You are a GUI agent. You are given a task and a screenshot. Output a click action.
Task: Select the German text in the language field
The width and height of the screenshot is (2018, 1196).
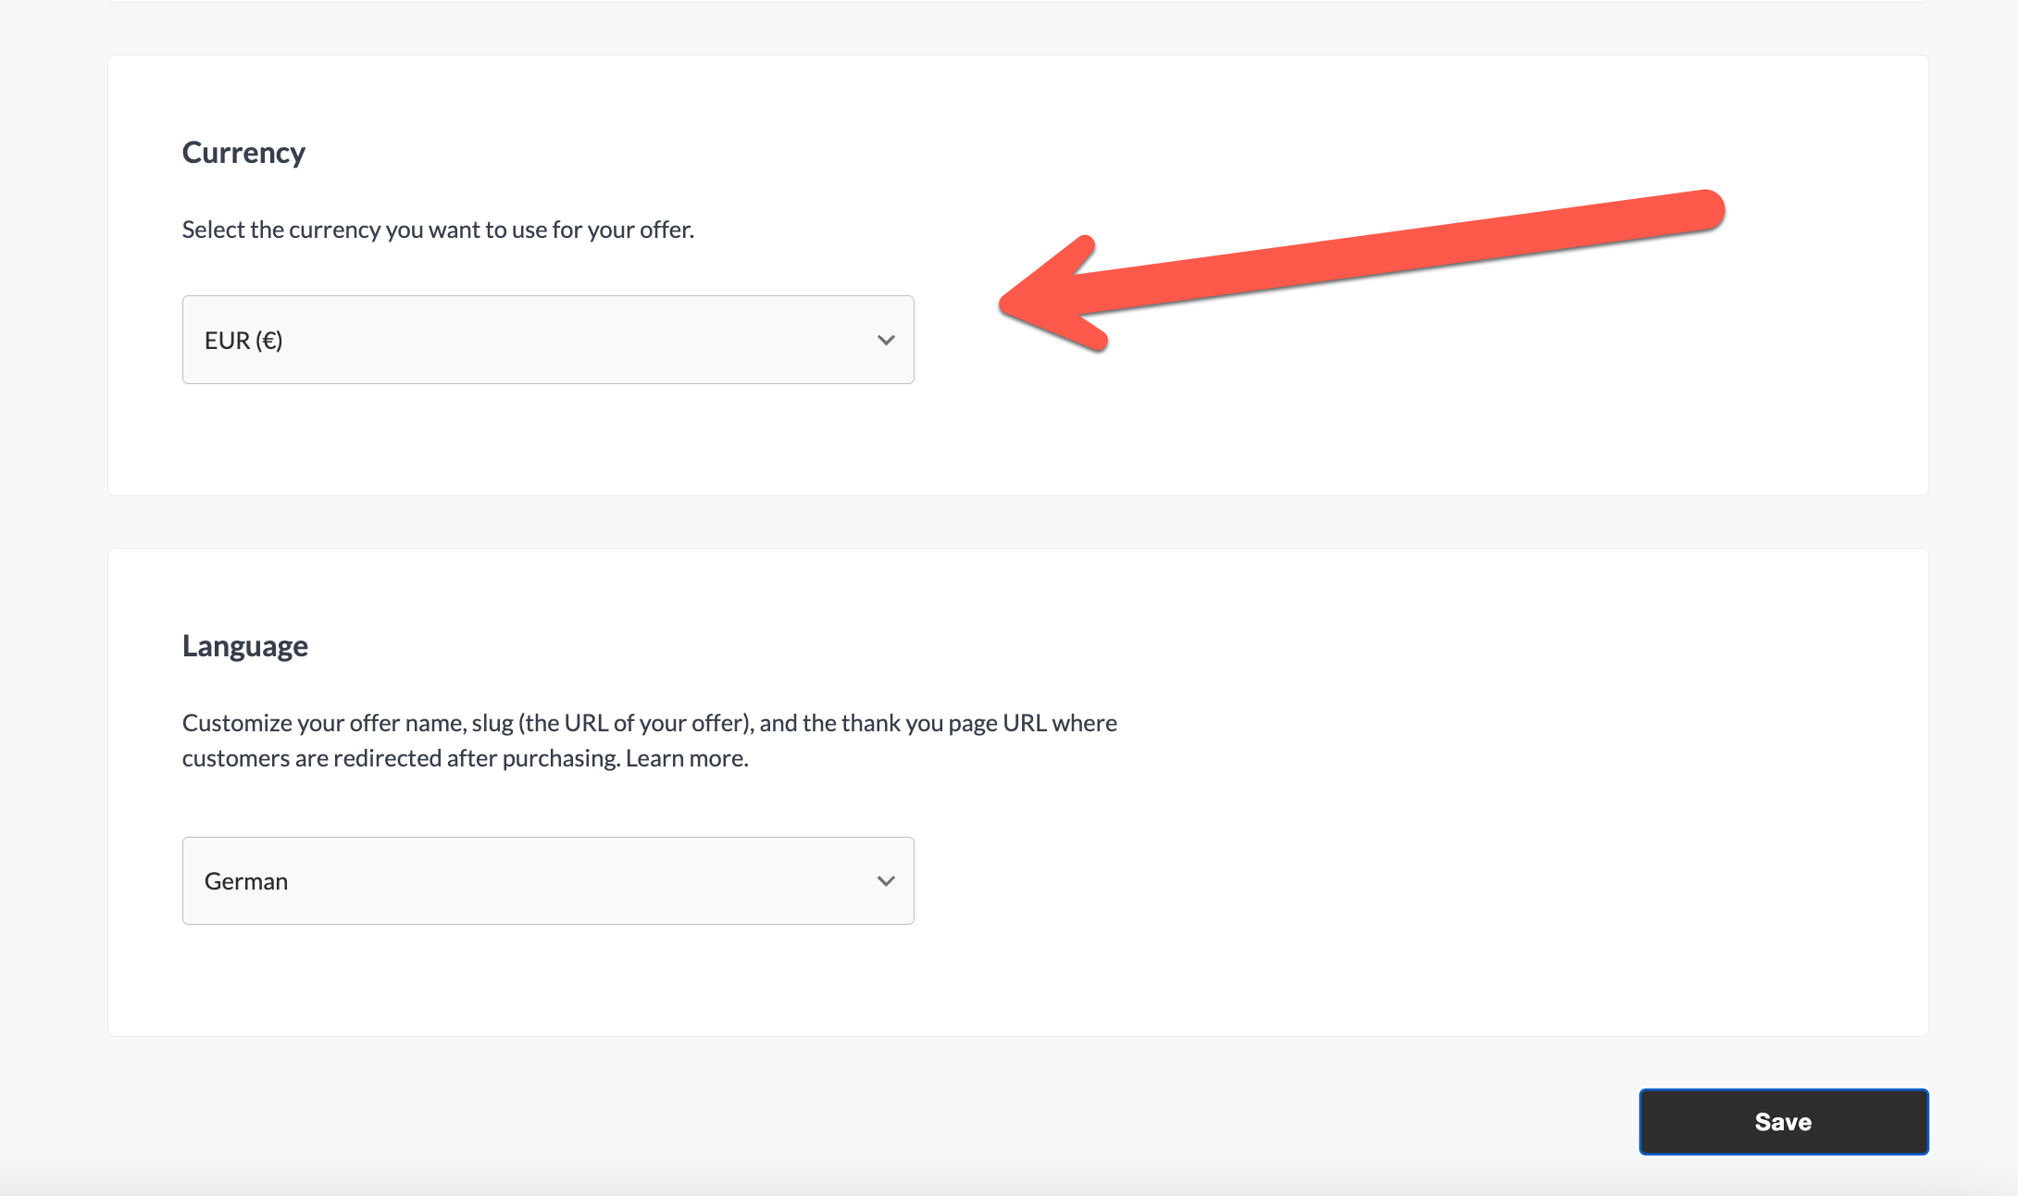point(246,881)
